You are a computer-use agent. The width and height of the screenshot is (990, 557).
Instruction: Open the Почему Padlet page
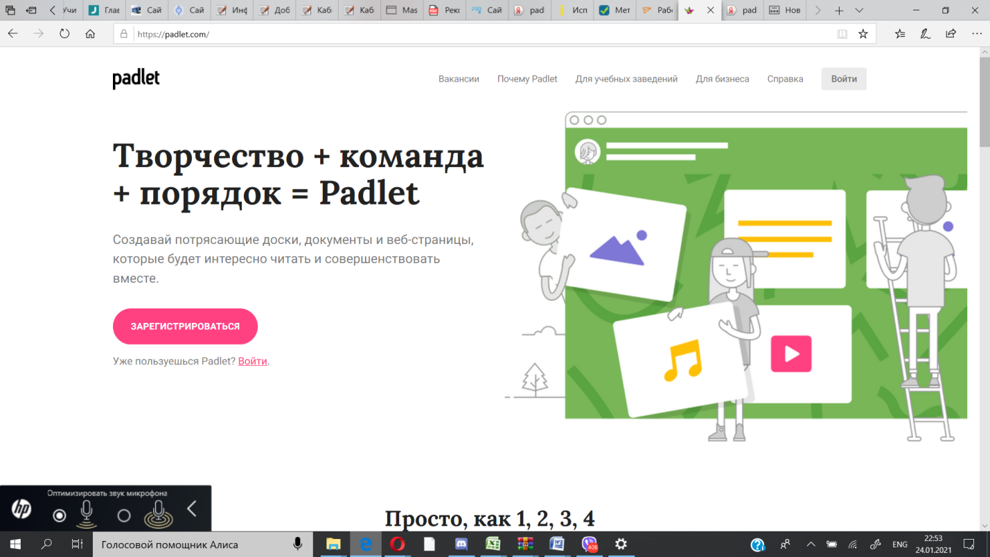pyautogui.click(x=527, y=79)
